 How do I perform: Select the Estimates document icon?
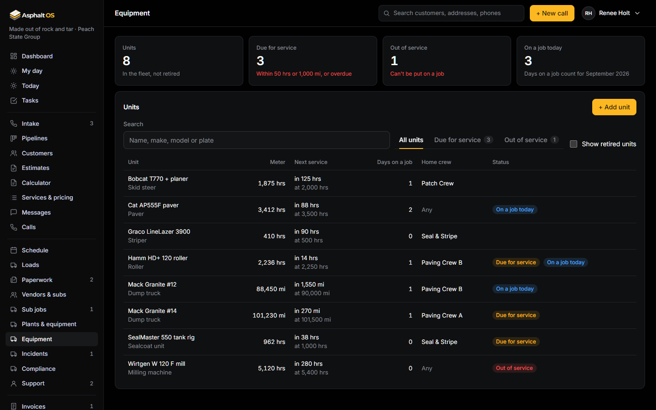tap(14, 168)
